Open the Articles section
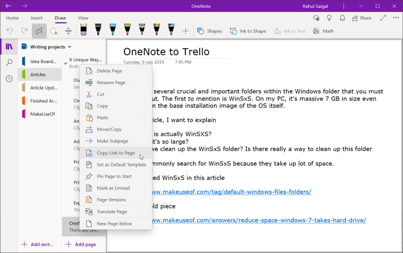Viewport: 403px width, 253px height. point(40,75)
